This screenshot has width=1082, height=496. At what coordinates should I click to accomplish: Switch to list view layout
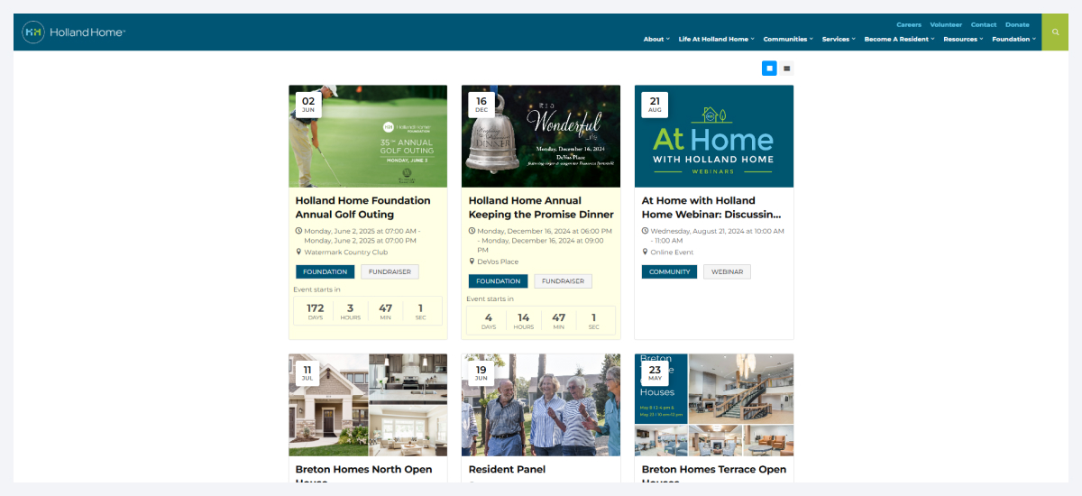coord(786,68)
